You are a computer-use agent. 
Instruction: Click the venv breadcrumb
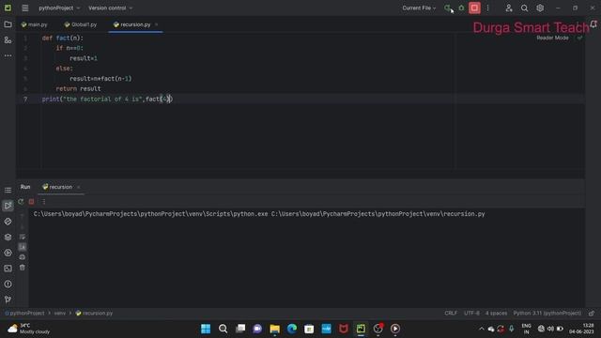pyautogui.click(x=59, y=313)
